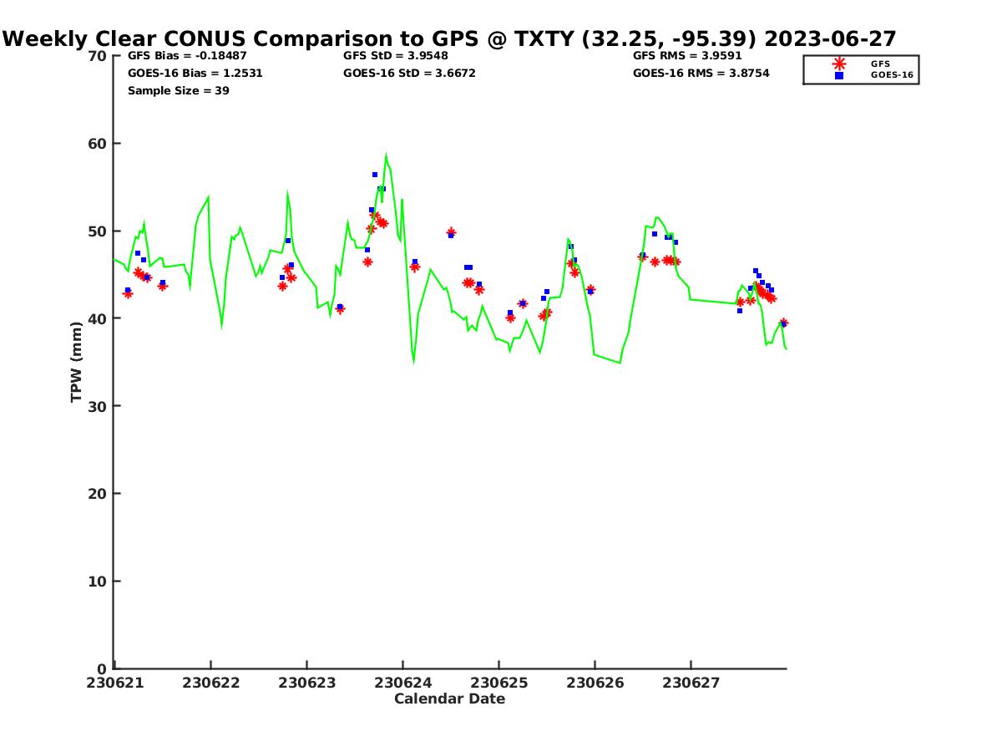Select the GFS RMS value text
This screenshot has height=752, width=1002.
687,56
